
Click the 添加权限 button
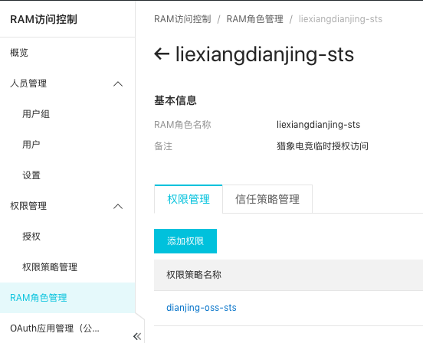coord(185,241)
